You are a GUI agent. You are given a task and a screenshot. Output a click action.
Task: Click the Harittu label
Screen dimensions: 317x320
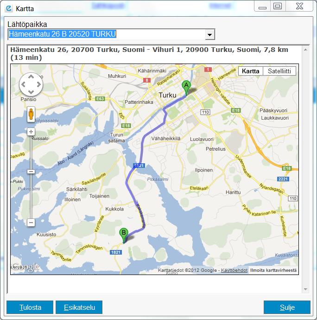coord(233,192)
